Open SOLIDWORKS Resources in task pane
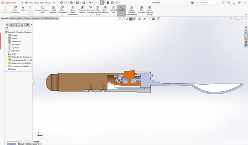The width and height of the screenshot is (248, 145). (x=246, y=28)
